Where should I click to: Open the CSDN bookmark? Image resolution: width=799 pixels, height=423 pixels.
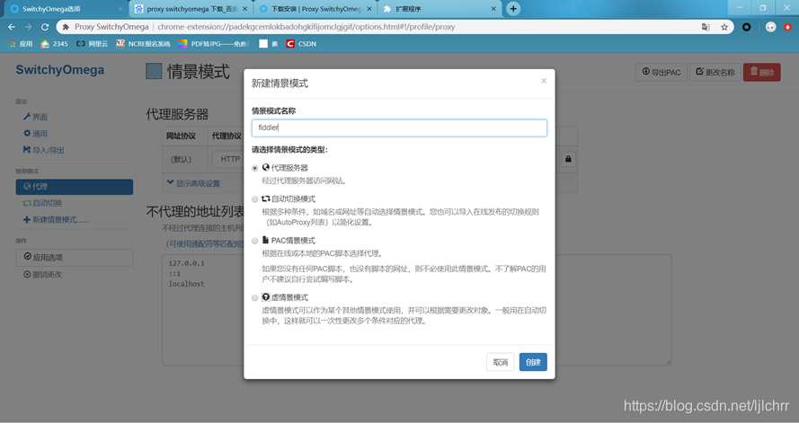[x=301, y=44]
